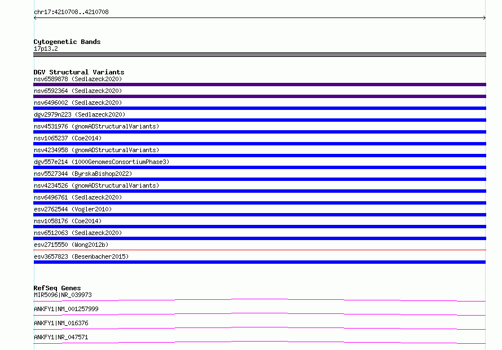Select ANKFY1|NM_016376 gene label
Image resolution: width=502 pixels, height=350 pixels.
(x=61, y=323)
